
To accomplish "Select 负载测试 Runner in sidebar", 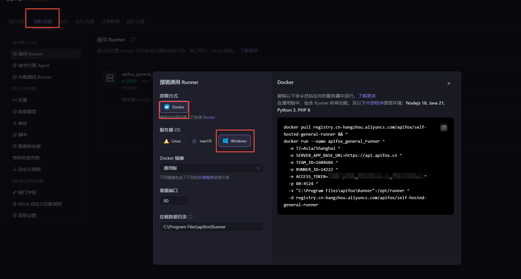I will (45, 77).
